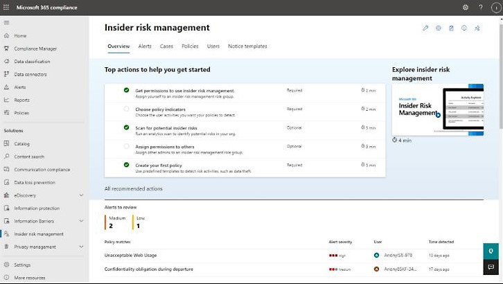Screen dimensions: 503x284
Task: Collapse the navigation hamburger menu
Action: pos(6,22)
